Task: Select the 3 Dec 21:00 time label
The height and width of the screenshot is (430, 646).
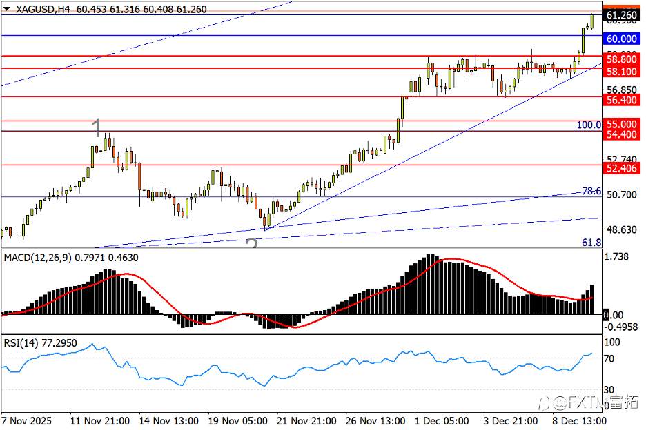Action: tap(511, 421)
